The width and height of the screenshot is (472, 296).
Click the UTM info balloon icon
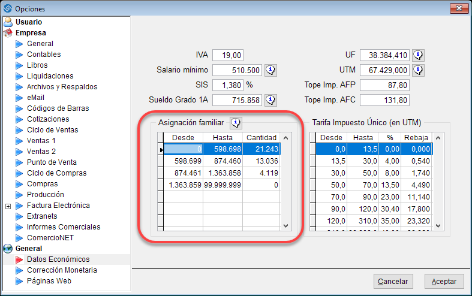[x=419, y=70]
